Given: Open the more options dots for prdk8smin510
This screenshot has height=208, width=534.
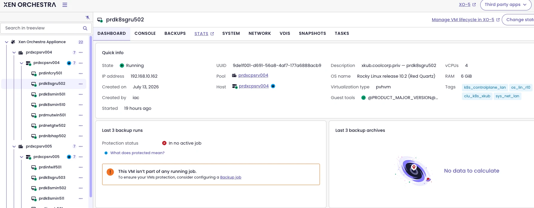Looking at the screenshot, I should click(81, 105).
